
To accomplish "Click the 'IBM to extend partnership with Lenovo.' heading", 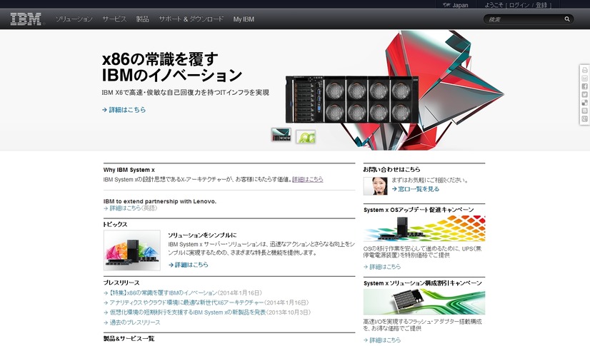I will tap(160, 201).
